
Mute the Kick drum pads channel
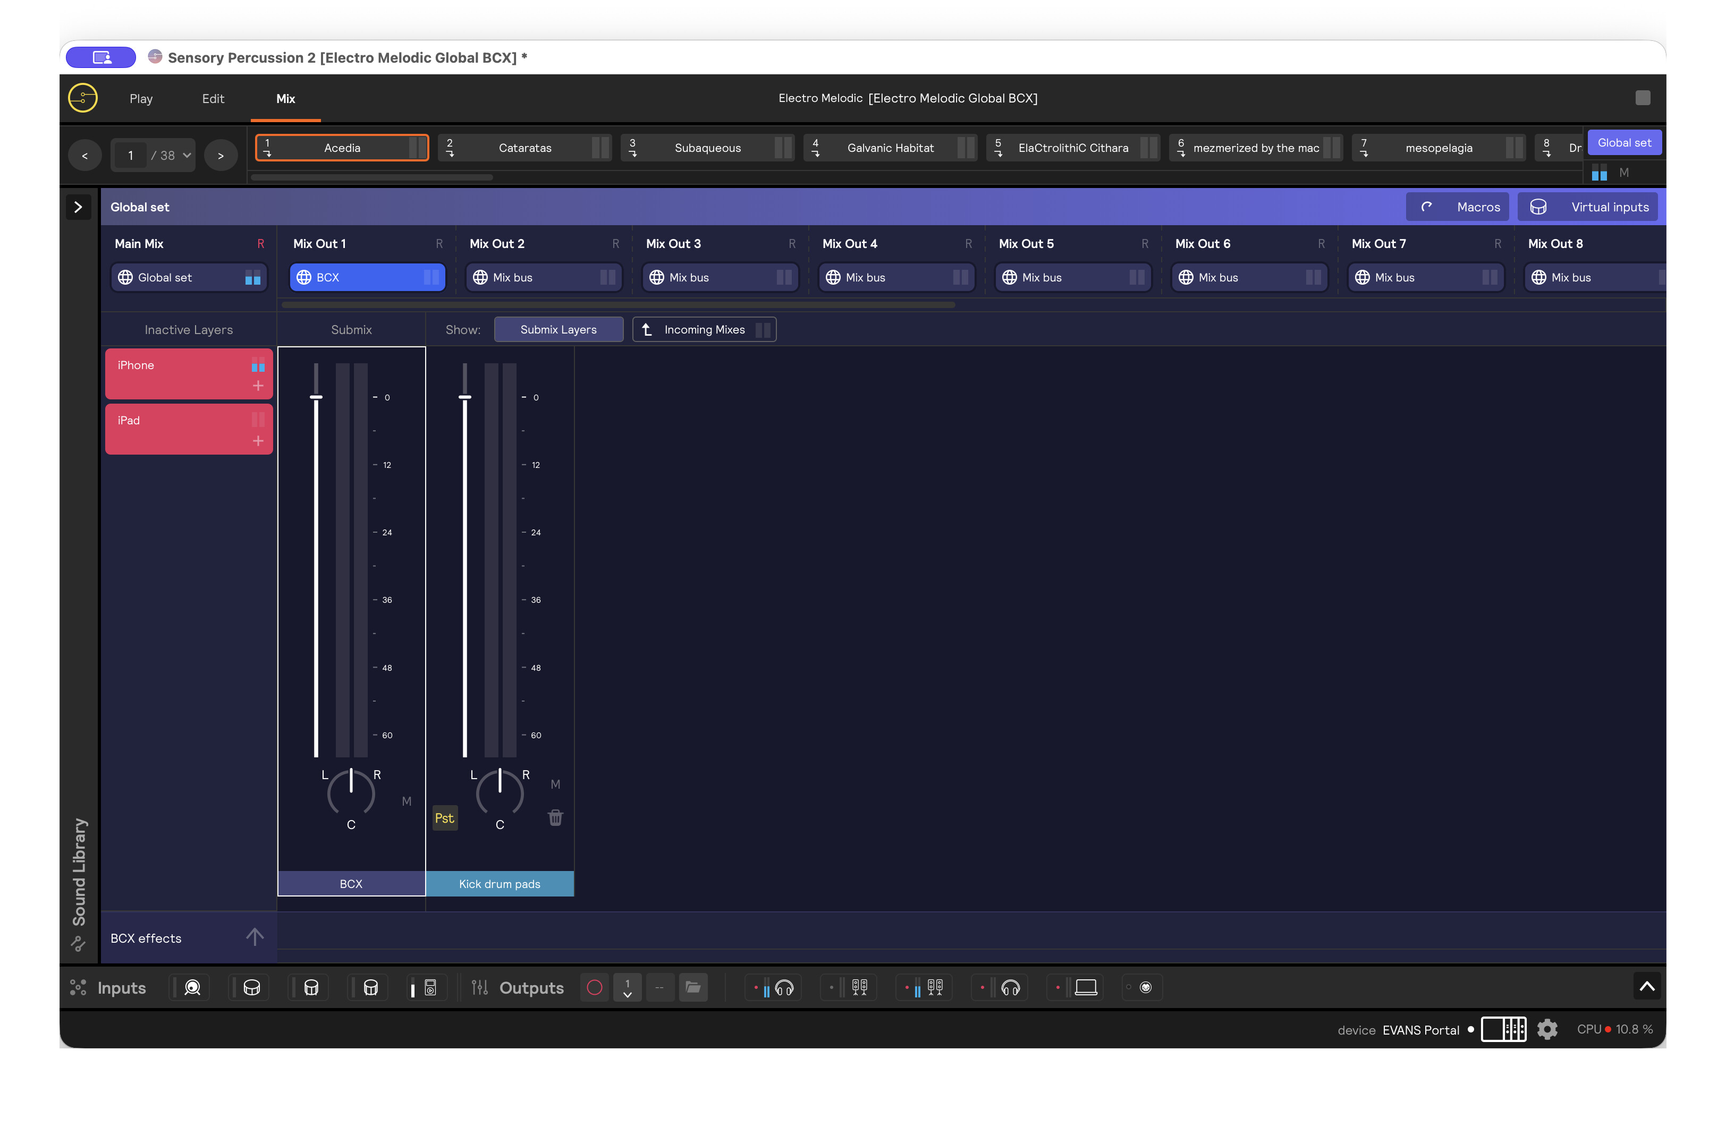[x=555, y=784]
